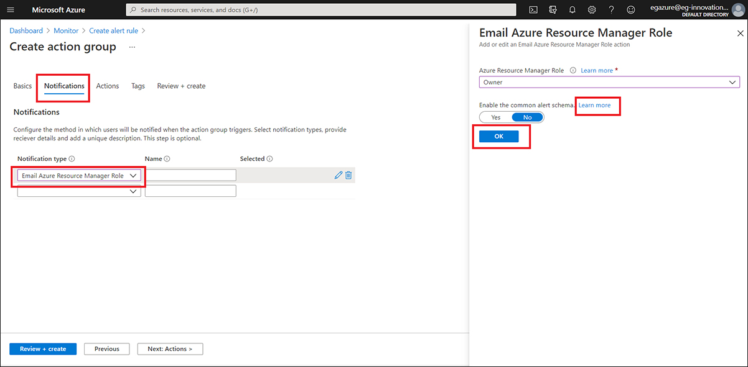Open Cloud Shell from top bar
Viewport: 748px width, 367px height.
click(x=533, y=10)
